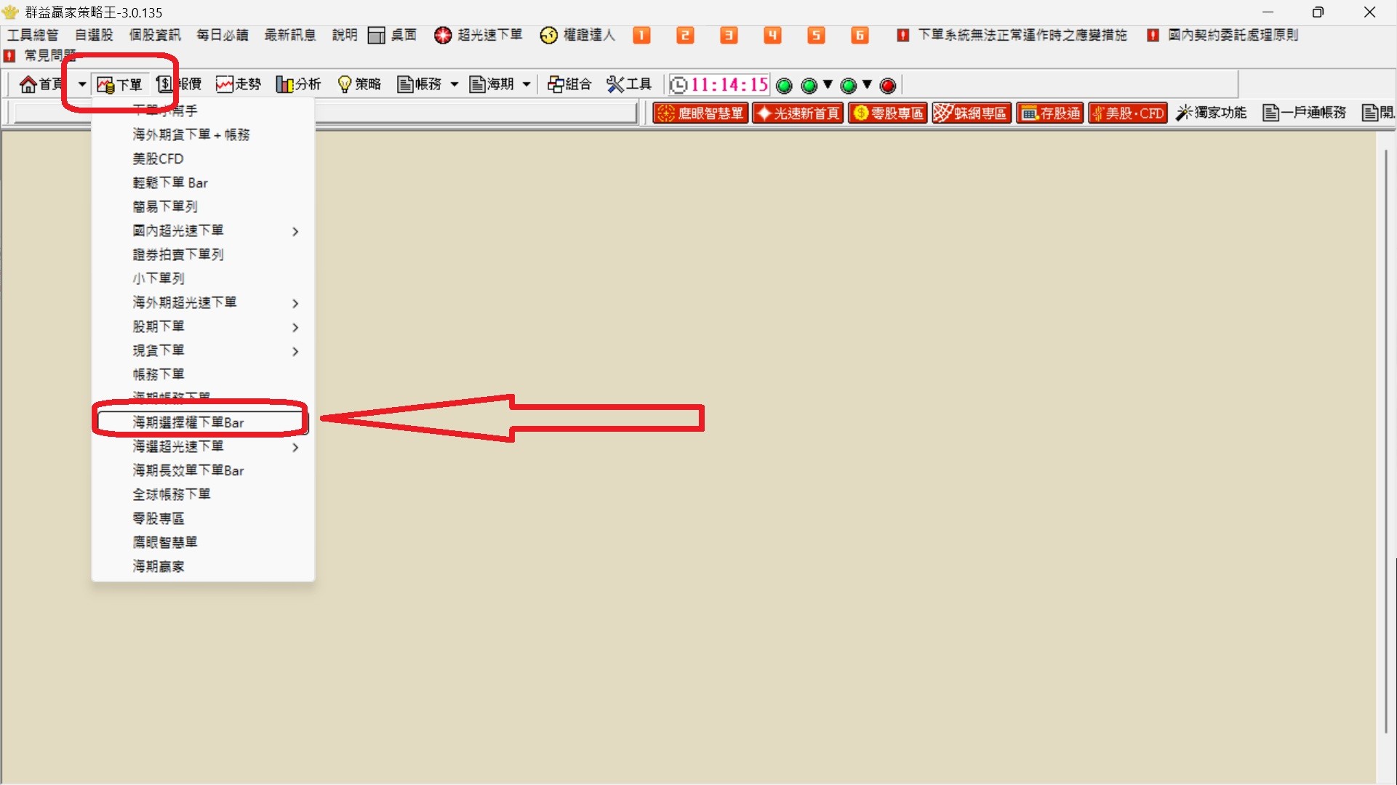Screen dimensions: 1397x785
Task: Expand the 海期 dropdown arrow
Action: tap(527, 84)
